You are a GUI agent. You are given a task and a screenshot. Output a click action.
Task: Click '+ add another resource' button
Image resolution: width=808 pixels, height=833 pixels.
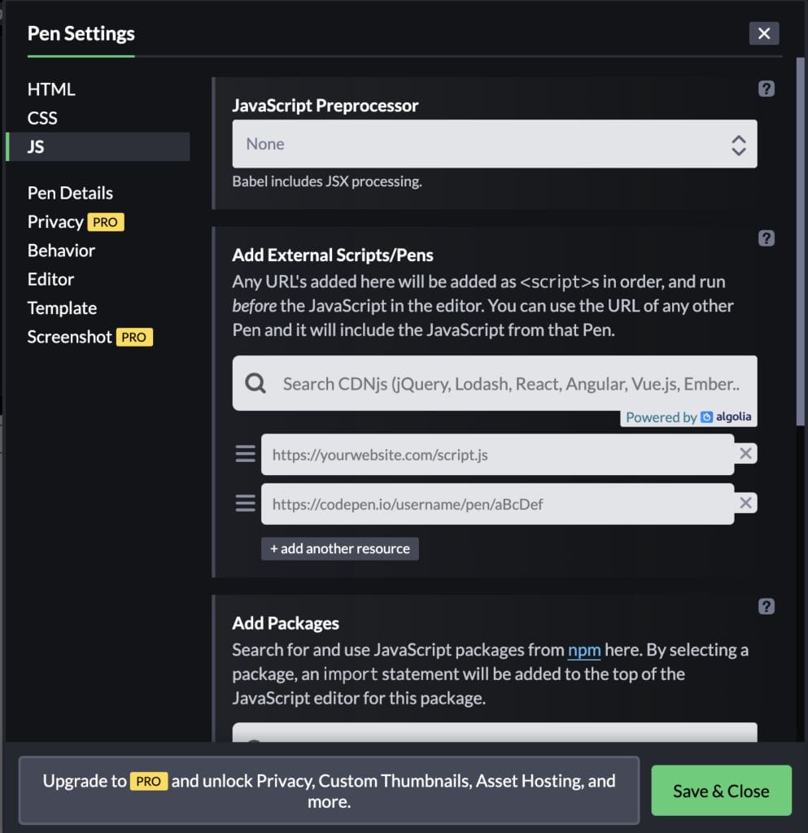[340, 548]
